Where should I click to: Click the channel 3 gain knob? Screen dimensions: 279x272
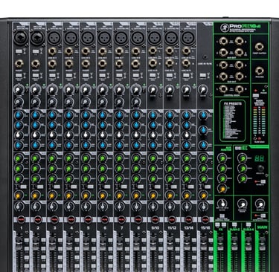52,90
